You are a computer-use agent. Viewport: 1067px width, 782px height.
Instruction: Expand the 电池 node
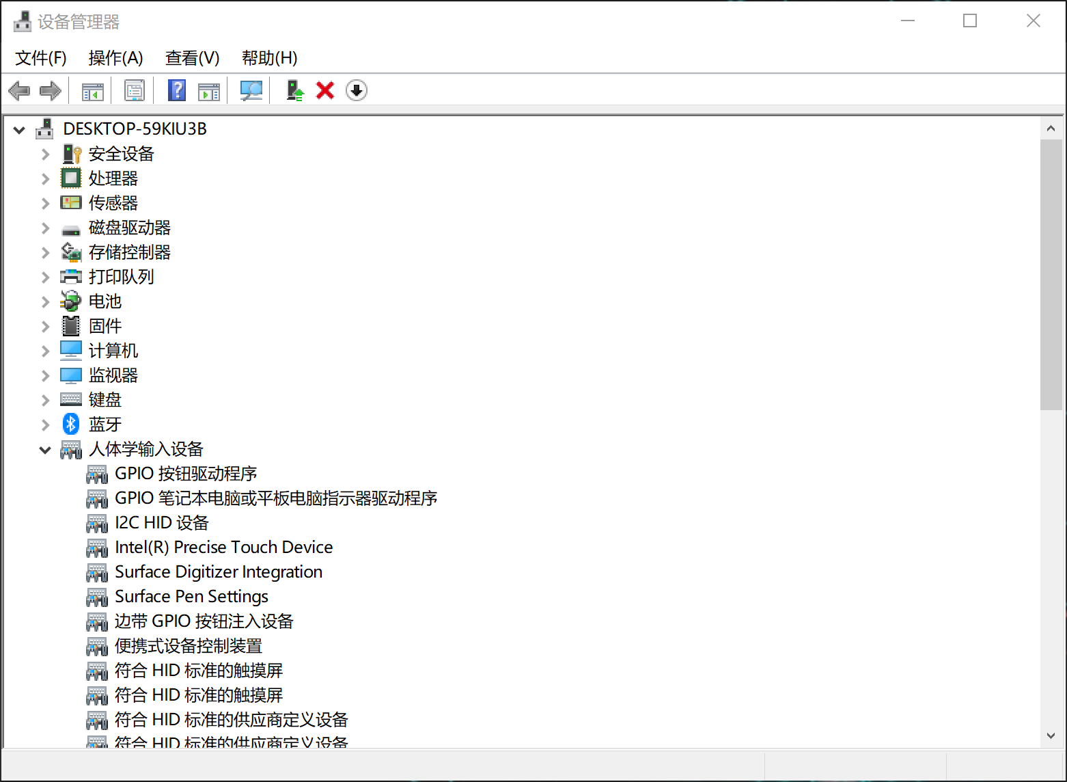[45, 301]
